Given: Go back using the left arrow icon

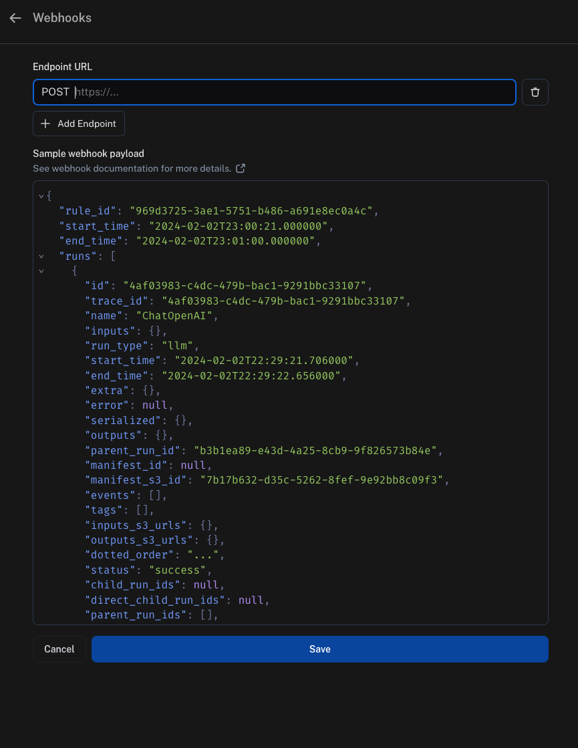Looking at the screenshot, I should pos(15,18).
